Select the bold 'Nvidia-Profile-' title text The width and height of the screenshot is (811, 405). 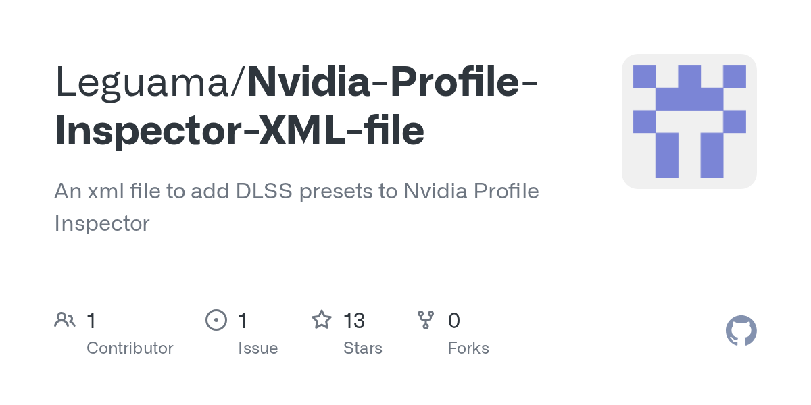[393, 81]
